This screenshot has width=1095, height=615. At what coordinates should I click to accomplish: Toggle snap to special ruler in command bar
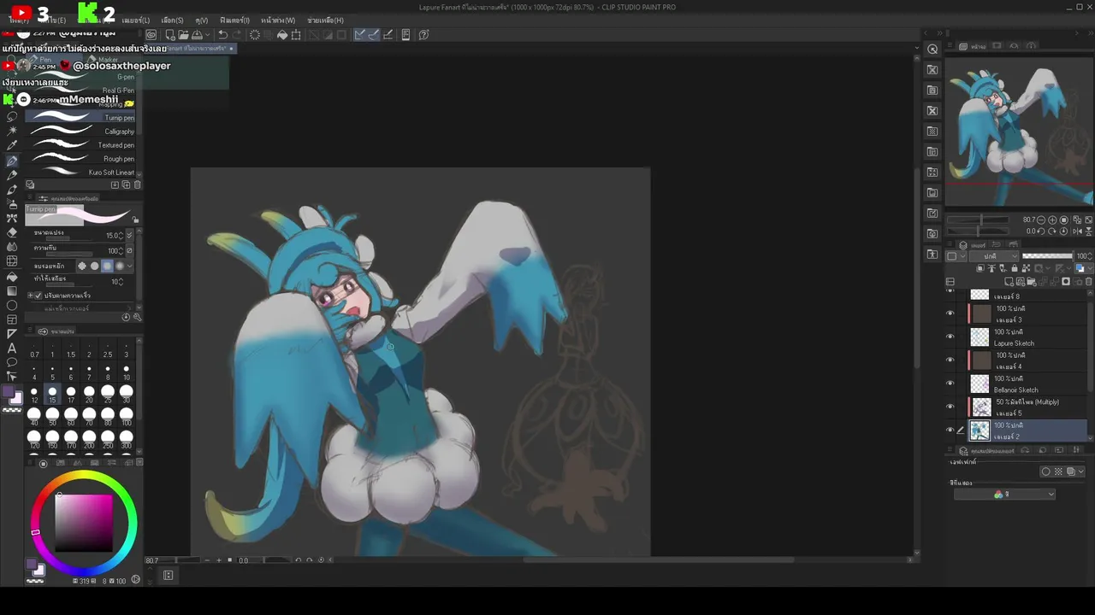[374, 35]
